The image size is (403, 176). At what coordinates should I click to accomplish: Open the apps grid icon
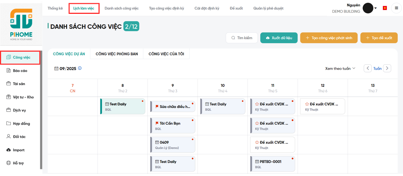pyautogui.click(x=396, y=8)
